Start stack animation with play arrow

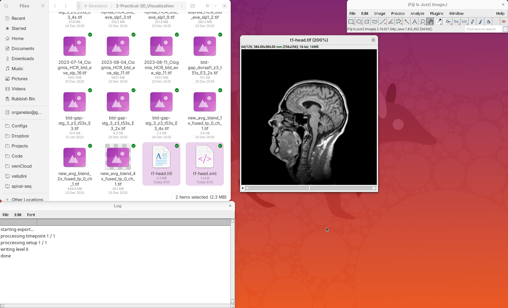click(243, 188)
